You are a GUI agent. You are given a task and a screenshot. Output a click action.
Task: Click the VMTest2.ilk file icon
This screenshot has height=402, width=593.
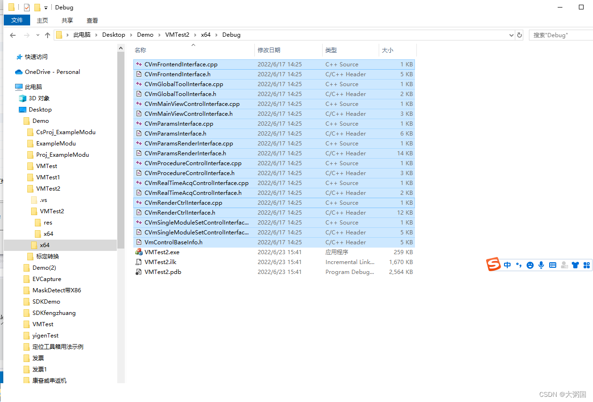point(138,262)
